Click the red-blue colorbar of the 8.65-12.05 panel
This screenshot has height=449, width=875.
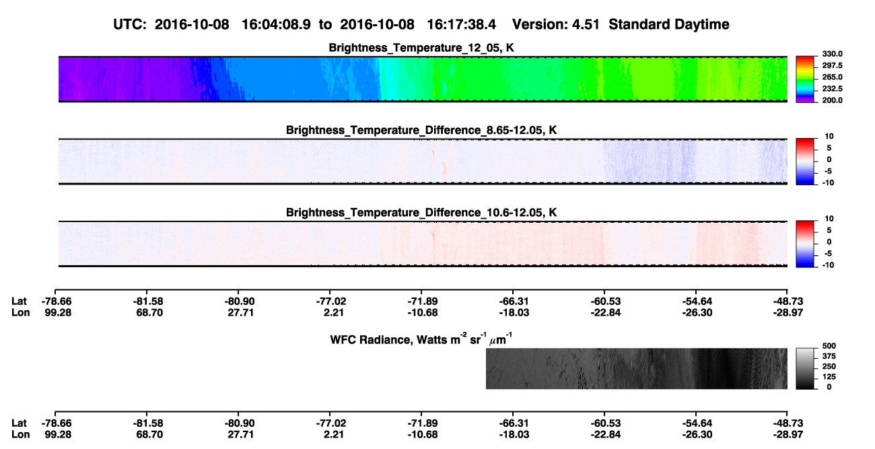[x=806, y=162]
